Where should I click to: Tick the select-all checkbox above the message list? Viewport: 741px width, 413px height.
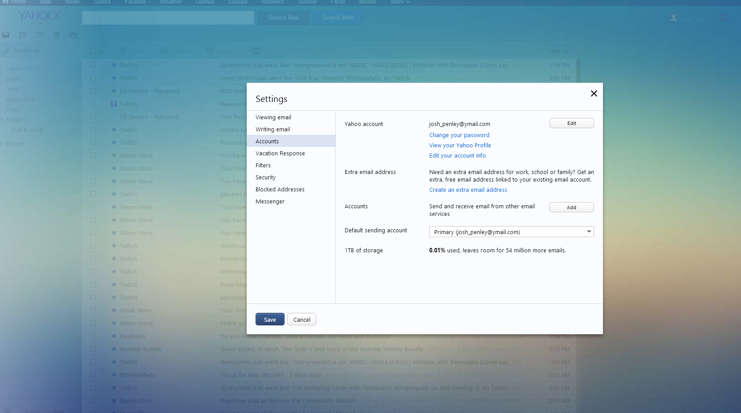point(93,51)
